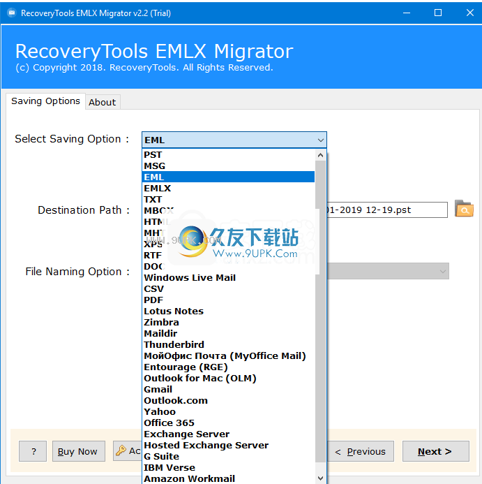
Task: Select Windows Live Mail option
Action: (229, 277)
